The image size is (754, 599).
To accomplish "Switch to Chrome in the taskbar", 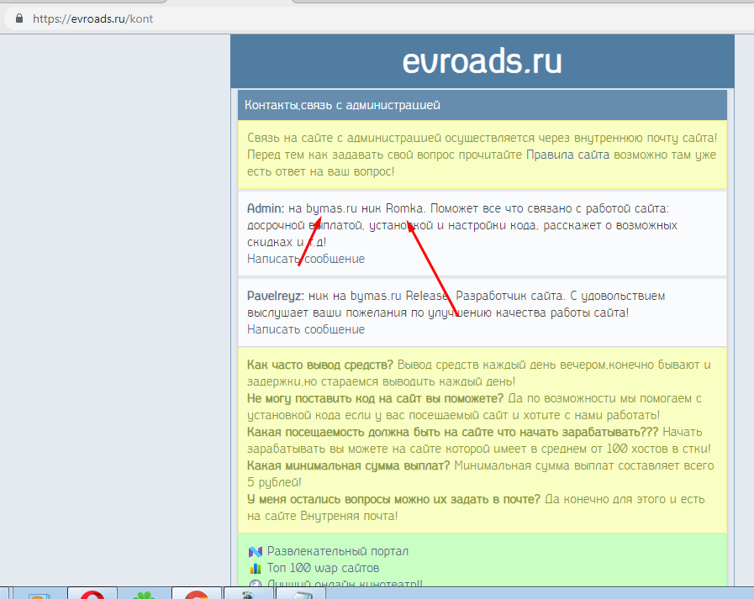I will [196, 593].
